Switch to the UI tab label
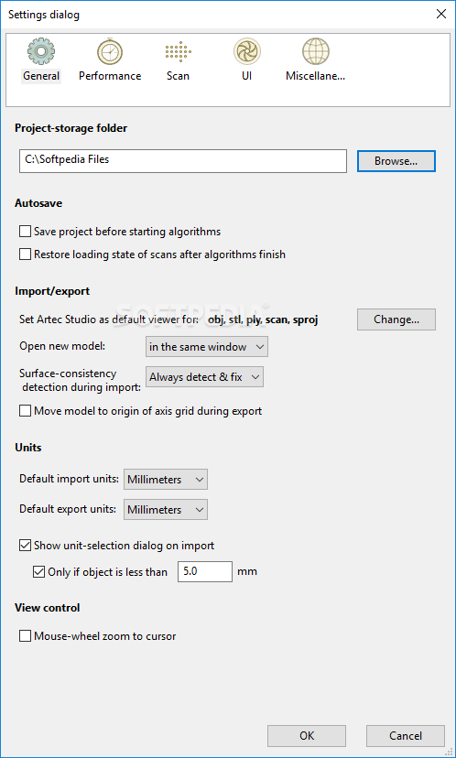Viewport: 456px width, 758px height. 246,76
